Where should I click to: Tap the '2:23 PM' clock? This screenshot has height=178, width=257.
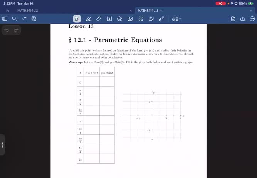pos(9,3)
